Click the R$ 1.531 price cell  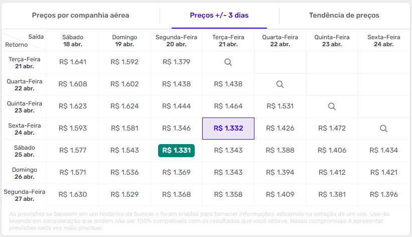tap(280, 106)
